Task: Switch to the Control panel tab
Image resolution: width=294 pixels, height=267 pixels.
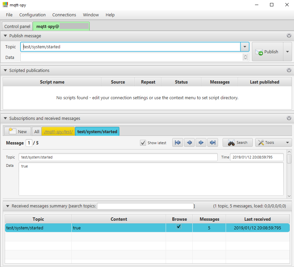Action: pyautogui.click(x=17, y=26)
